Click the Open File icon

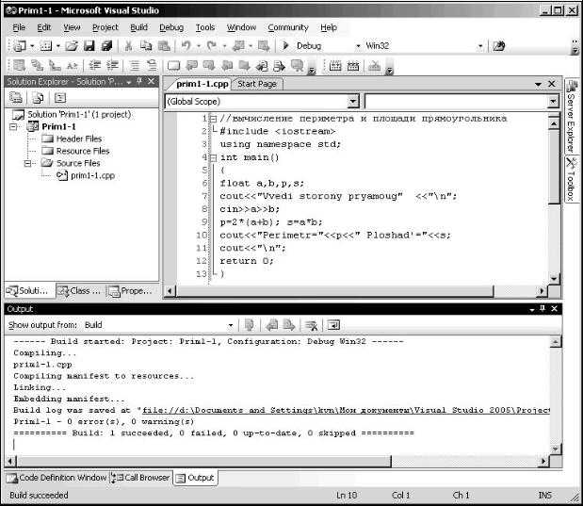click(x=72, y=46)
